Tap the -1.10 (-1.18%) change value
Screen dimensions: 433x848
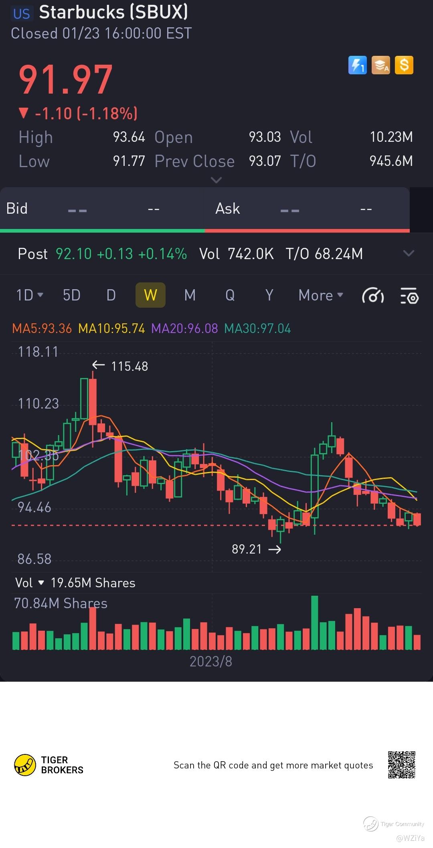78,114
